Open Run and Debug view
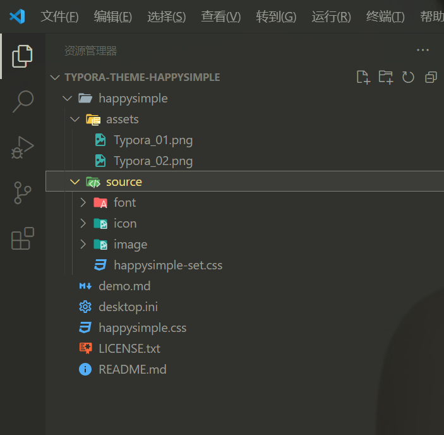 pos(23,147)
